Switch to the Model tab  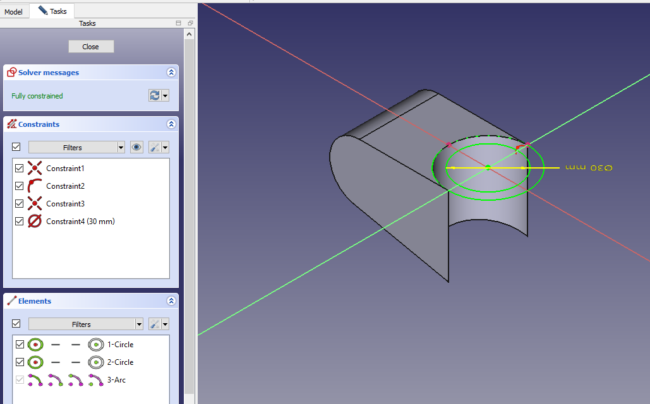pos(15,11)
